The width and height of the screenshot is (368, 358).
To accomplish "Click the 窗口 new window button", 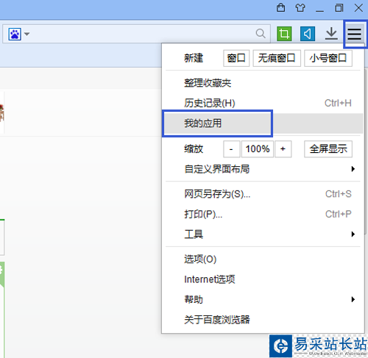I will [x=236, y=58].
